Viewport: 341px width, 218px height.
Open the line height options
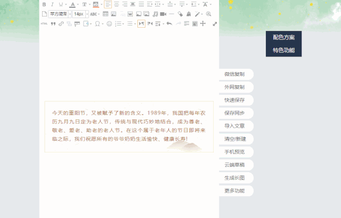[195, 4]
